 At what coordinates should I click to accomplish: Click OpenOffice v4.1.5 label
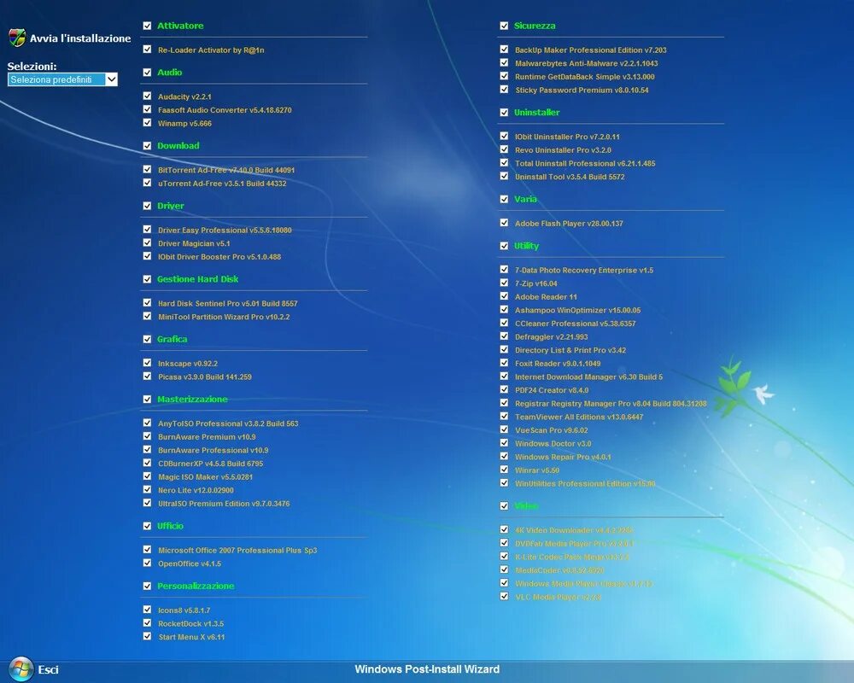pyautogui.click(x=190, y=563)
